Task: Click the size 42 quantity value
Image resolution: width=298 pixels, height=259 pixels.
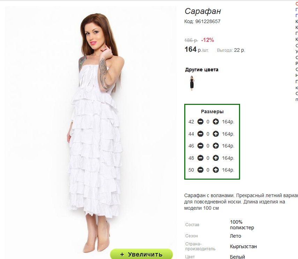Action: pos(208,122)
